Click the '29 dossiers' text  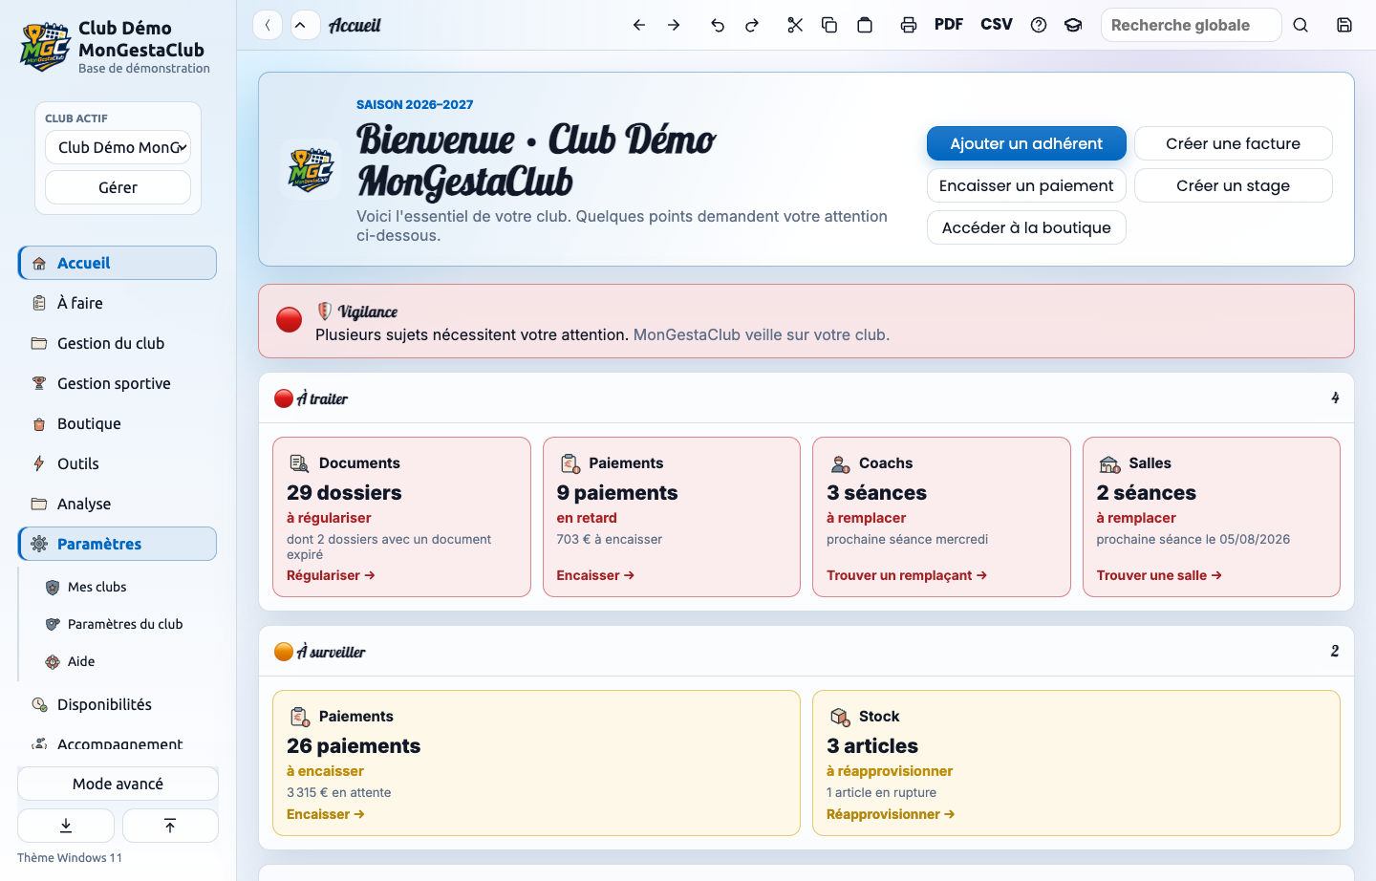(x=344, y=493)
